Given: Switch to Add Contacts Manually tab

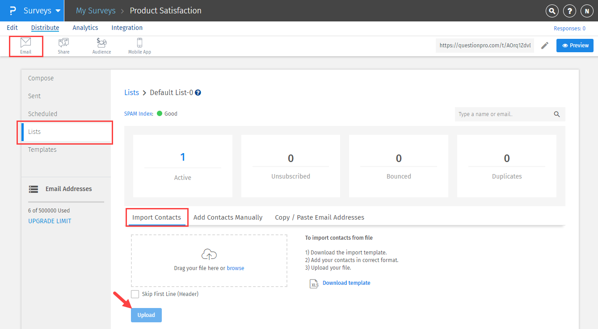Looking at the screenshot, I should click(228, 217).
